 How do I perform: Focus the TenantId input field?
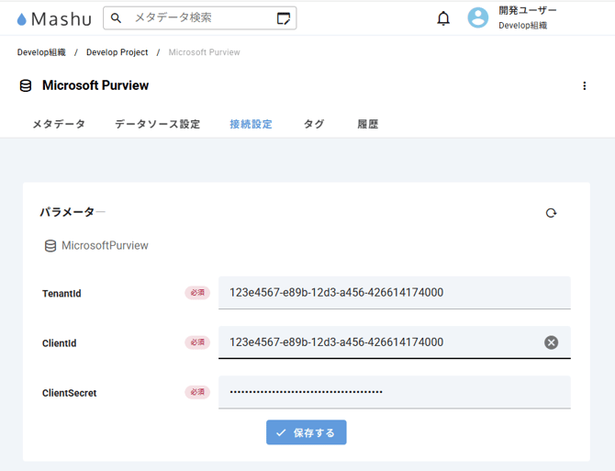[394, 293]
